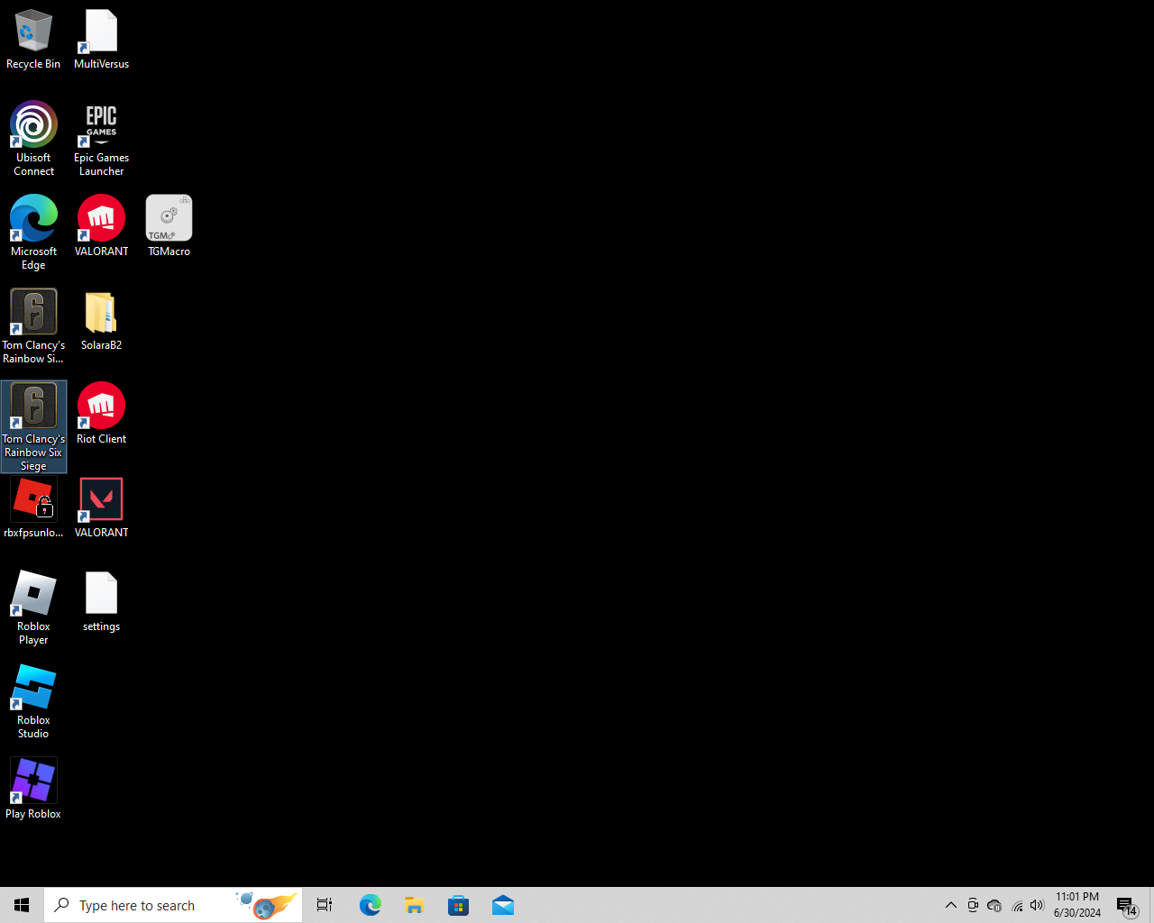Image resolution: width=1154 pixels, height=923 pixels.
Task: Select the Riot Client desktop shortcut
Action: tap(101, 414)
